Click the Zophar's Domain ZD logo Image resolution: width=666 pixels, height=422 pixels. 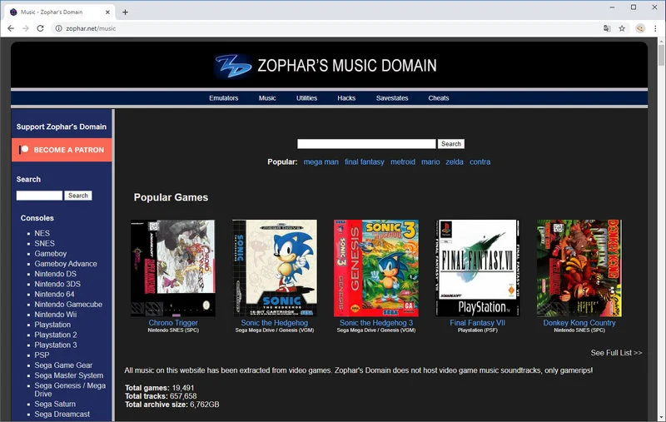pos(233,66)
